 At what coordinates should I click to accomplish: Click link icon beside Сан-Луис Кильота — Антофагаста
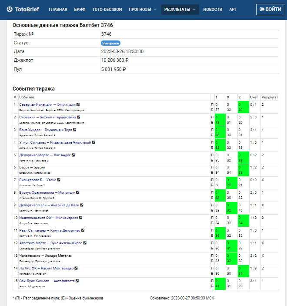point(77,281)
